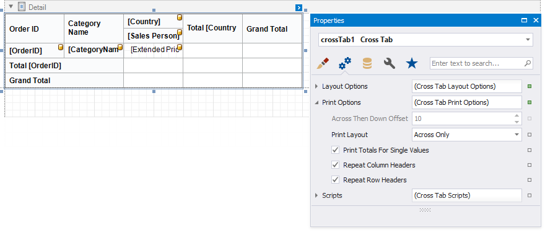Expand the Scripts property group
The height and width of the screenshot is (232, 545).
[316, 195]
